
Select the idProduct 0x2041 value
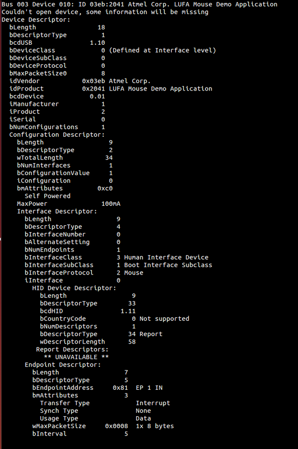coord(92,89)
